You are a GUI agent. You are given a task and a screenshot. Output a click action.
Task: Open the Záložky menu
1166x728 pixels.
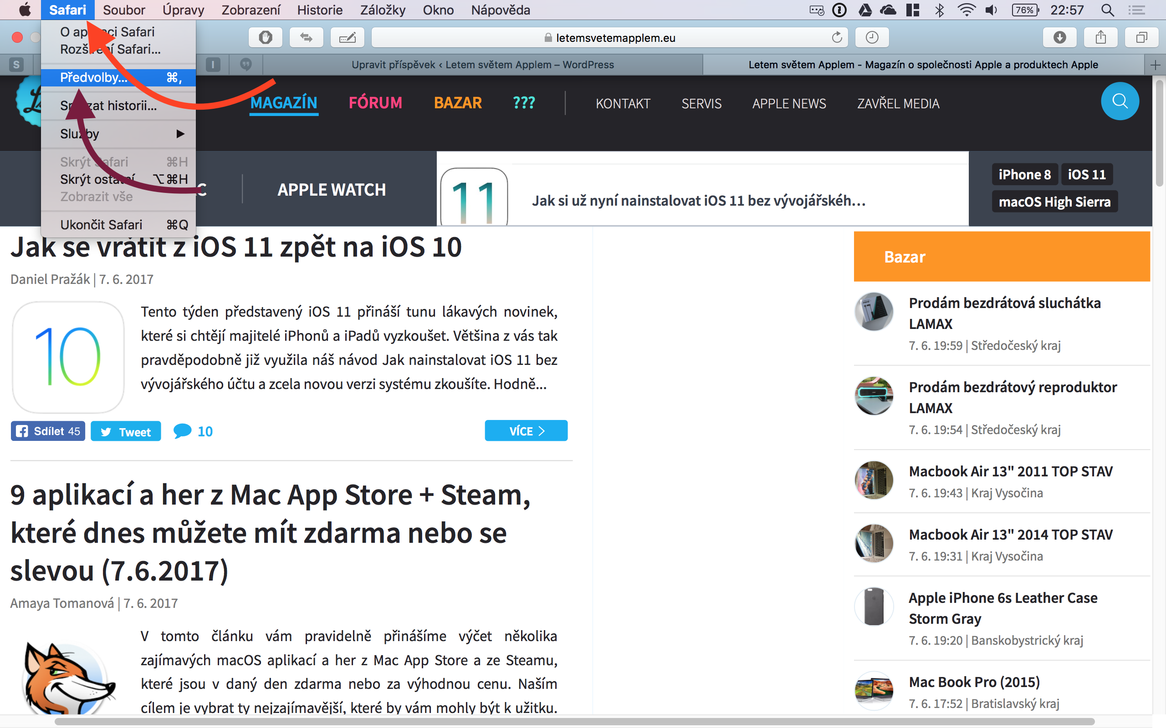click(383, 10)
